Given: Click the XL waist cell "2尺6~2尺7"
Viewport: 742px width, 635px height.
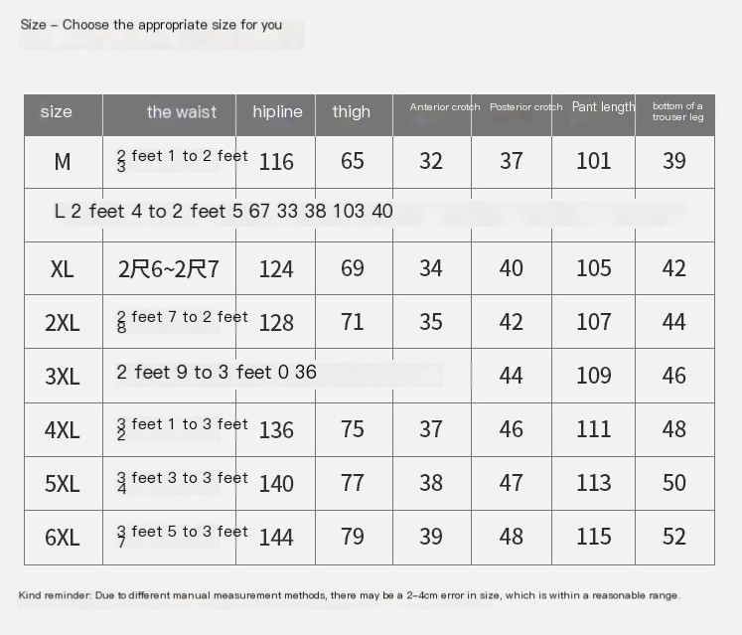Looking at the screenshot, I should tap(169, 269).
